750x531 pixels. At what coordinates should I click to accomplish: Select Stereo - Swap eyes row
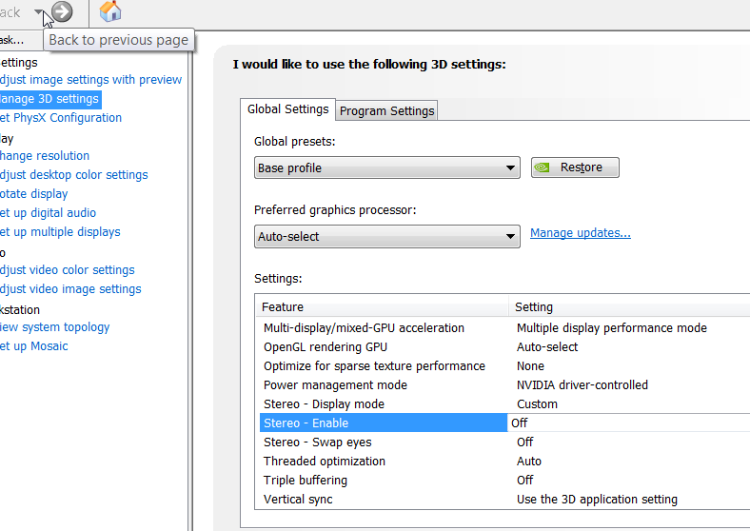[x=504, y=442]
